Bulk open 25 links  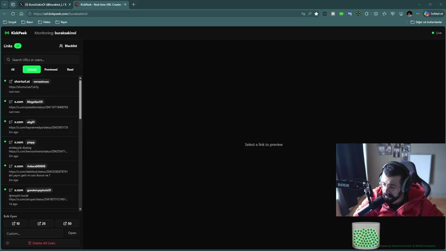tap(41, 223)
